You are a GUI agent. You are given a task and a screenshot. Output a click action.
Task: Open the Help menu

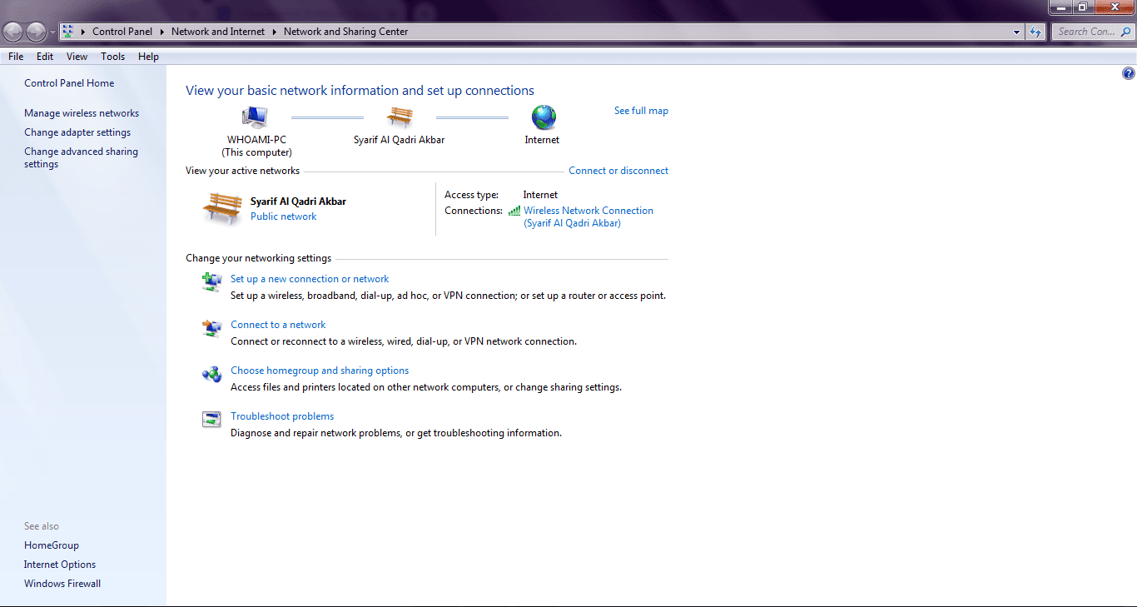pos(148,57)
